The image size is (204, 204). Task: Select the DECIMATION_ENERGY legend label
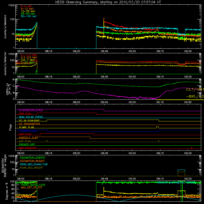pyautogui.click(x=33, y=158)
